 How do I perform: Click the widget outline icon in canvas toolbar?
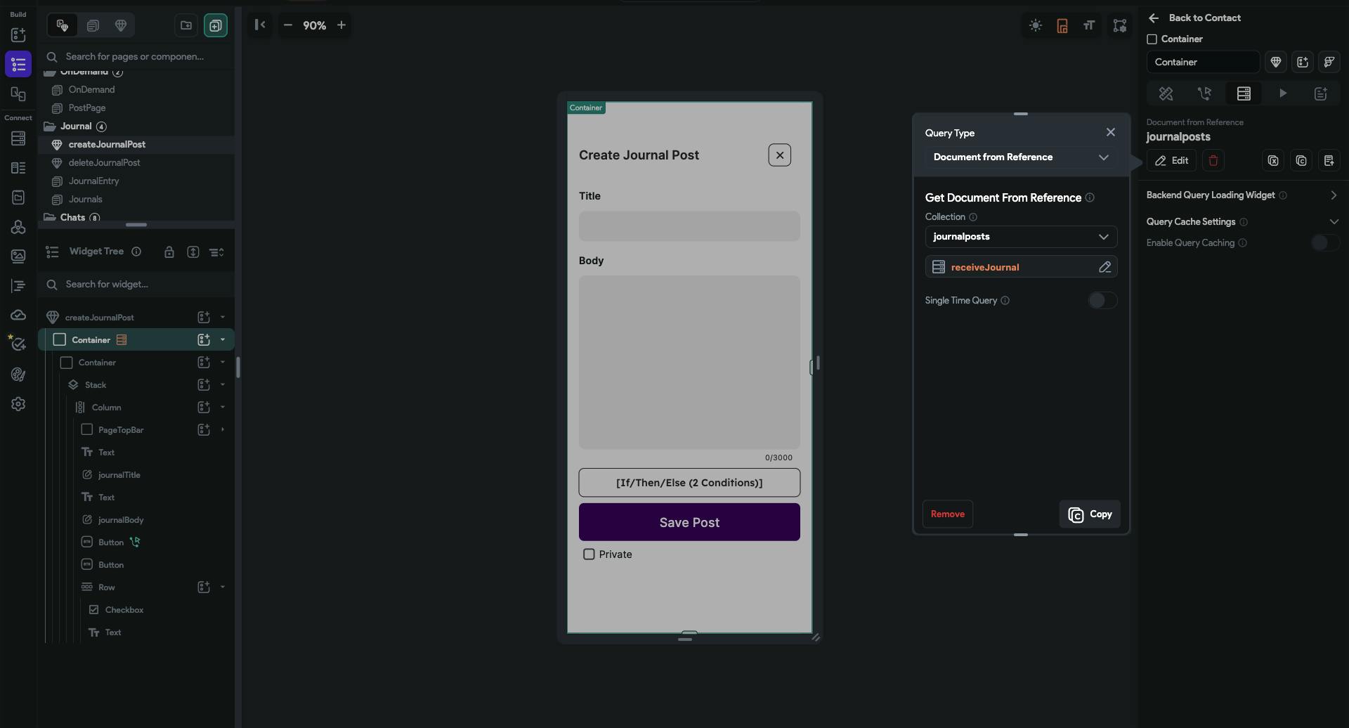click(1120, 26)
